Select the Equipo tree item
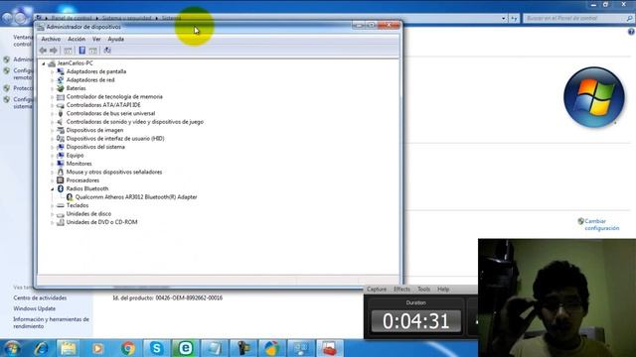 (x=75, y=156)
